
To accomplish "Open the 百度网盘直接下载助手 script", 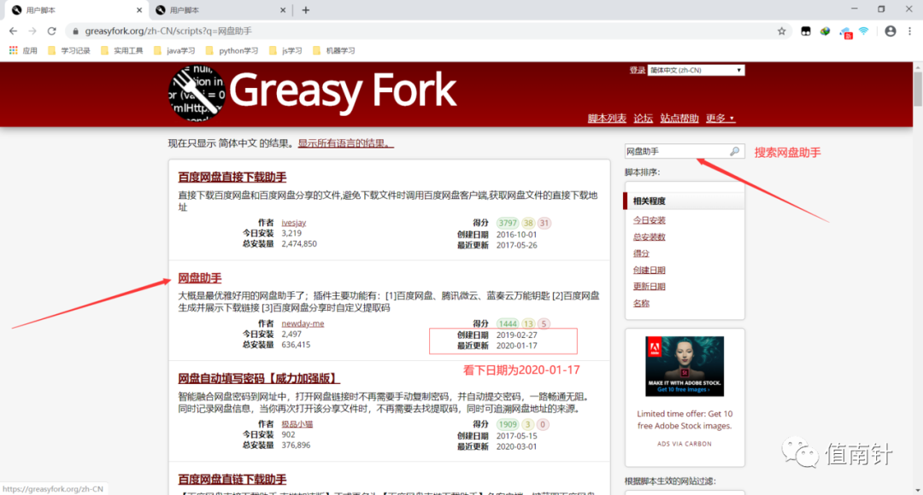I will coord(232,177).
